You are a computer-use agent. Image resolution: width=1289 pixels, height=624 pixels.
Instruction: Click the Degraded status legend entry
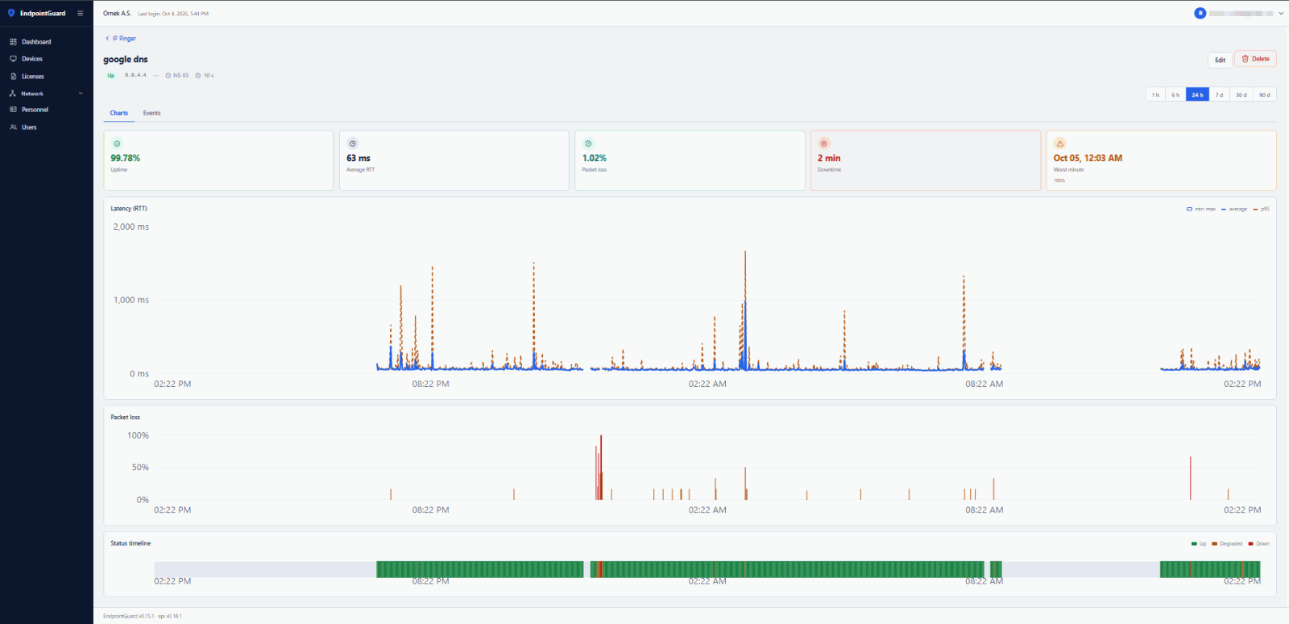tap(1227, 543)
